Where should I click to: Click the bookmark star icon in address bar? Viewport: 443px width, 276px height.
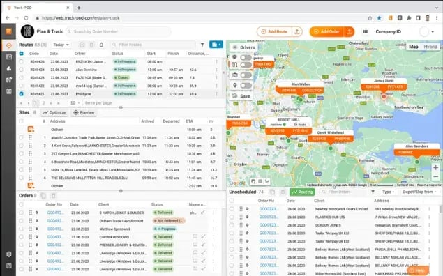(379, 18)
